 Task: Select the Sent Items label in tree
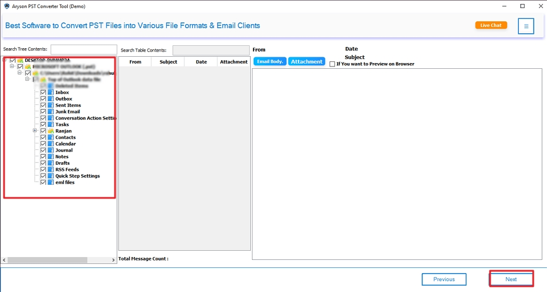[x=68, y=105]
